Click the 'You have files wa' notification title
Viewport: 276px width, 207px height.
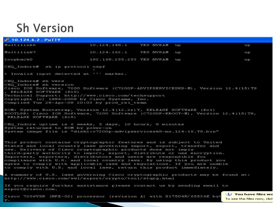point(253,194)
